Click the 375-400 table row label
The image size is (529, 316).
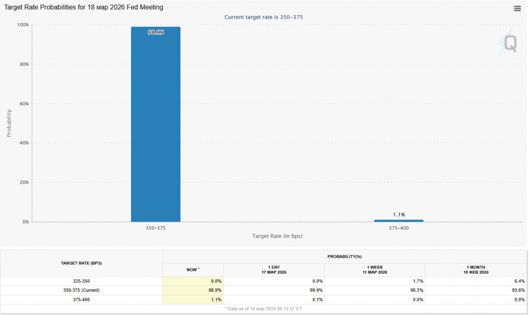click(81, 300)
